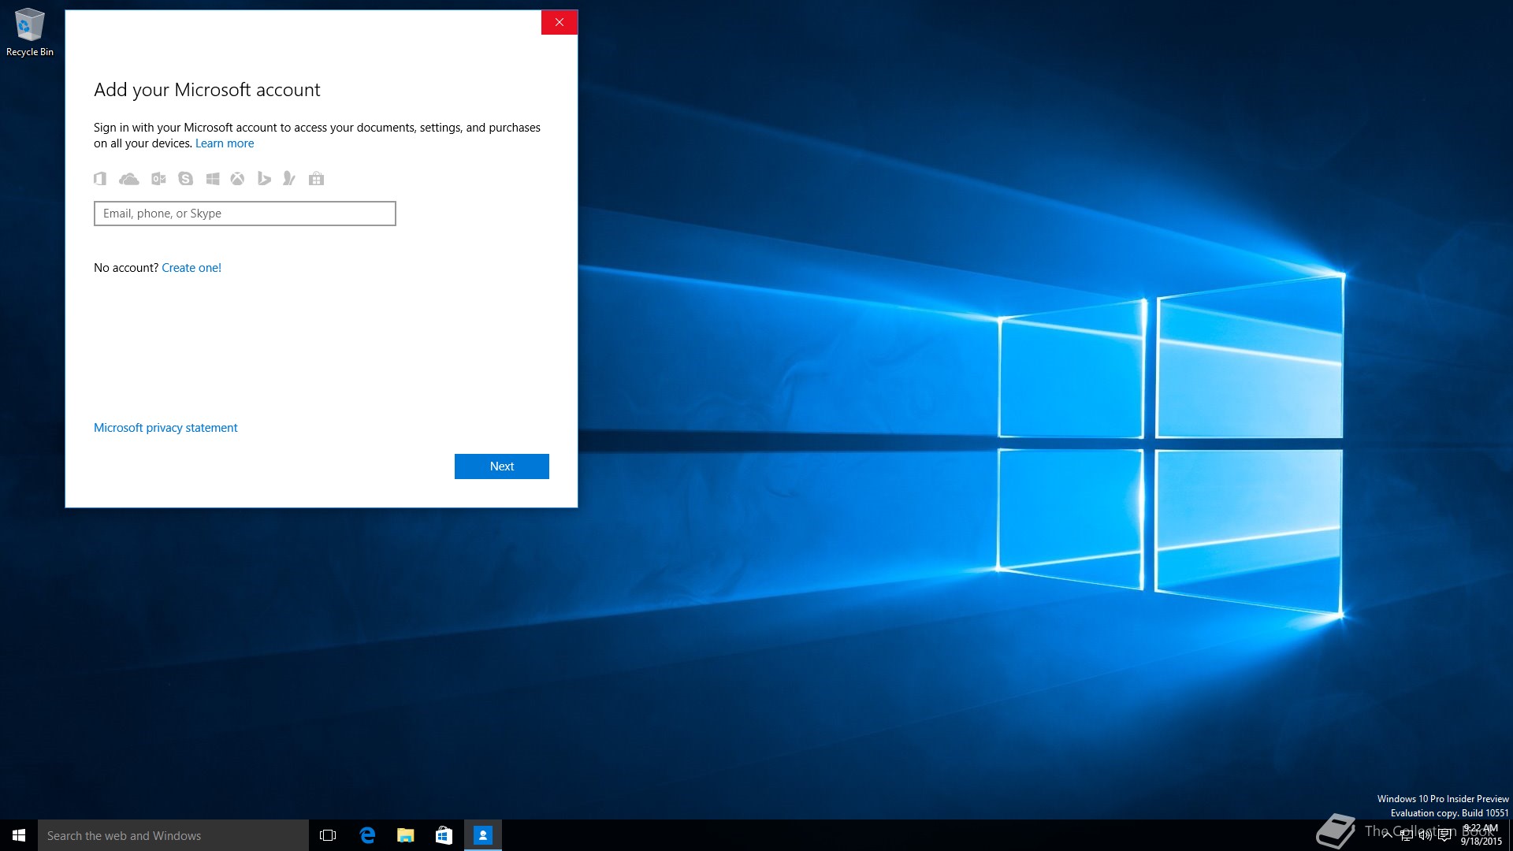Click the Bing service icon
The height and width of the screenshot is (851, 1513).
click(264, 179)
